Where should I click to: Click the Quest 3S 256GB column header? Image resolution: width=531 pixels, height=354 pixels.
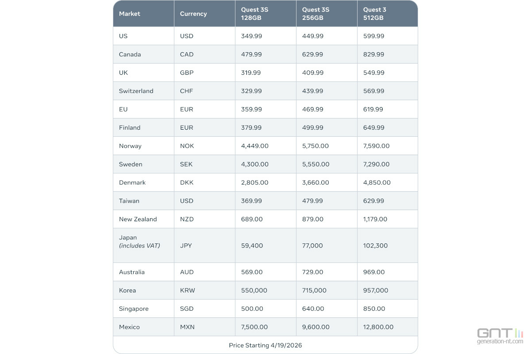(316, 14)
